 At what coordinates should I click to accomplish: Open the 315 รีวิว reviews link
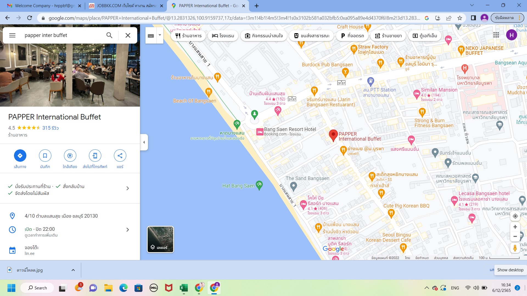(51, 128)
